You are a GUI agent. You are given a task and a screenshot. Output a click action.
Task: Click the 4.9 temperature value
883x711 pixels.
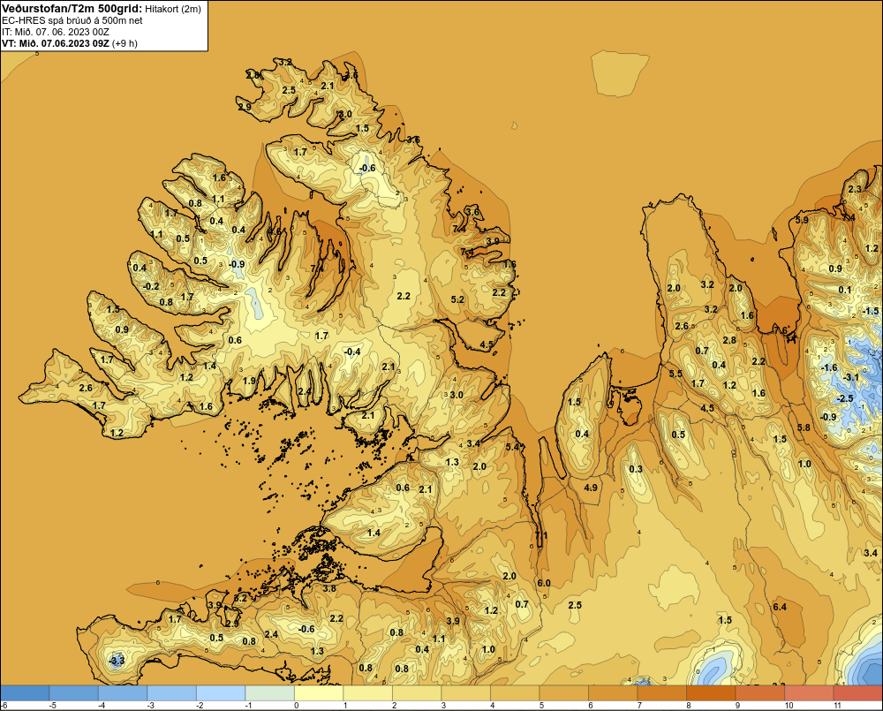[591, 488]
